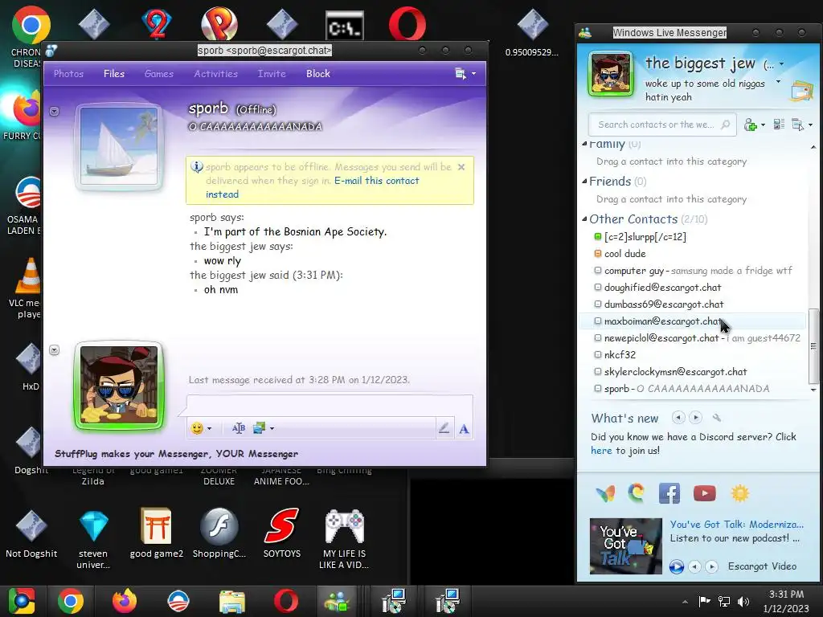823x617 pixels.
Task: Click the sun weather icon
Action: pyautogui.click(x=739, y=493)
